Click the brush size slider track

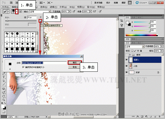(x=21, y=21)
